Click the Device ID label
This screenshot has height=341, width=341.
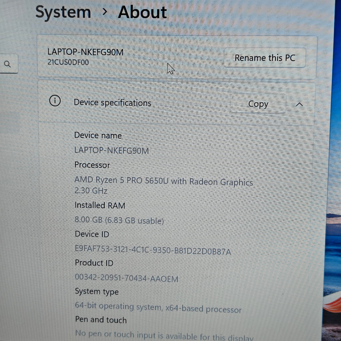(92, 234)
